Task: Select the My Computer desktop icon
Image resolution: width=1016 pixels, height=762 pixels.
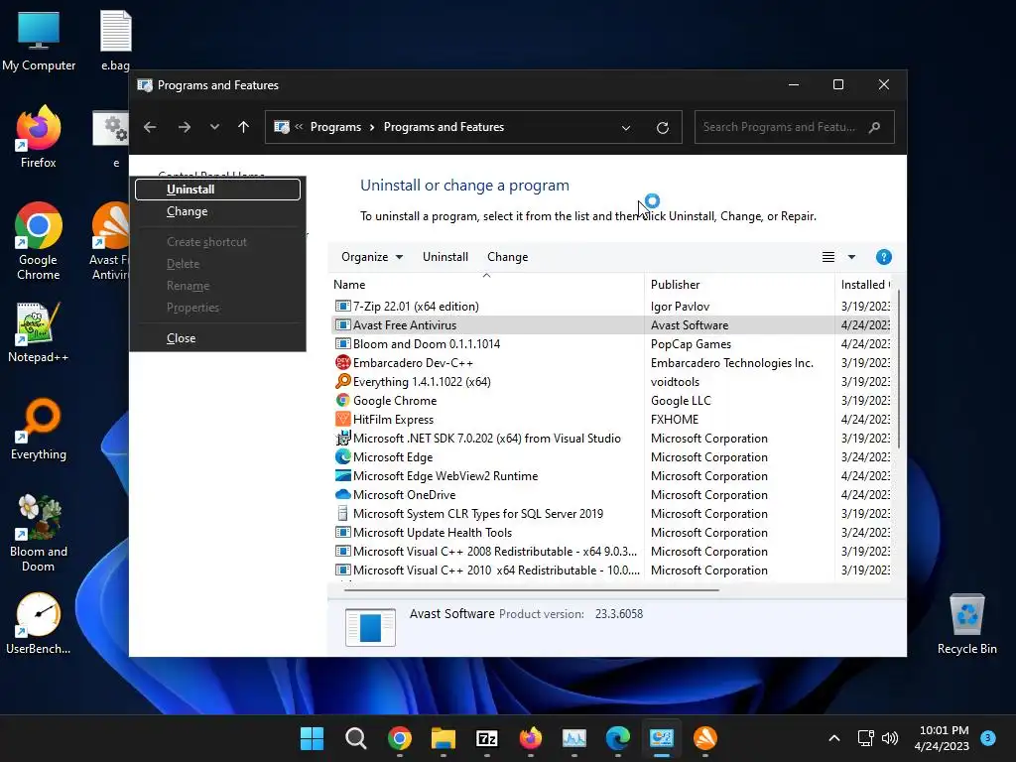Action: (39, 40)
